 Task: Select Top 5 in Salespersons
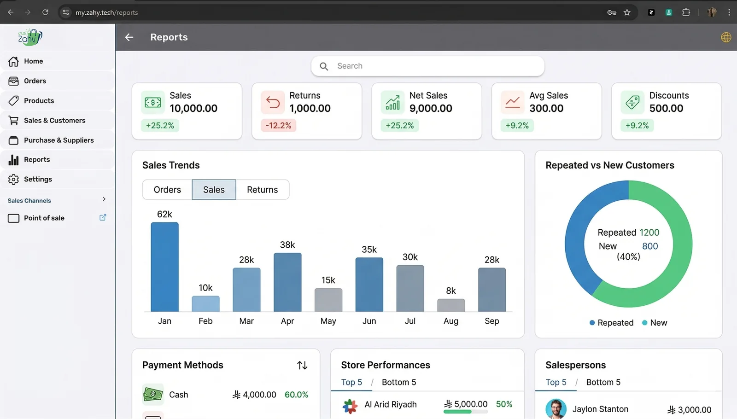[x=556, y=383]
